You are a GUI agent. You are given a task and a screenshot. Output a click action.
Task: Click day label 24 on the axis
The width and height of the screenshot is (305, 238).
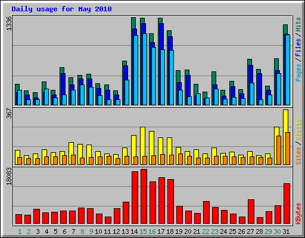pyautogui.click(x=223, y=231)
